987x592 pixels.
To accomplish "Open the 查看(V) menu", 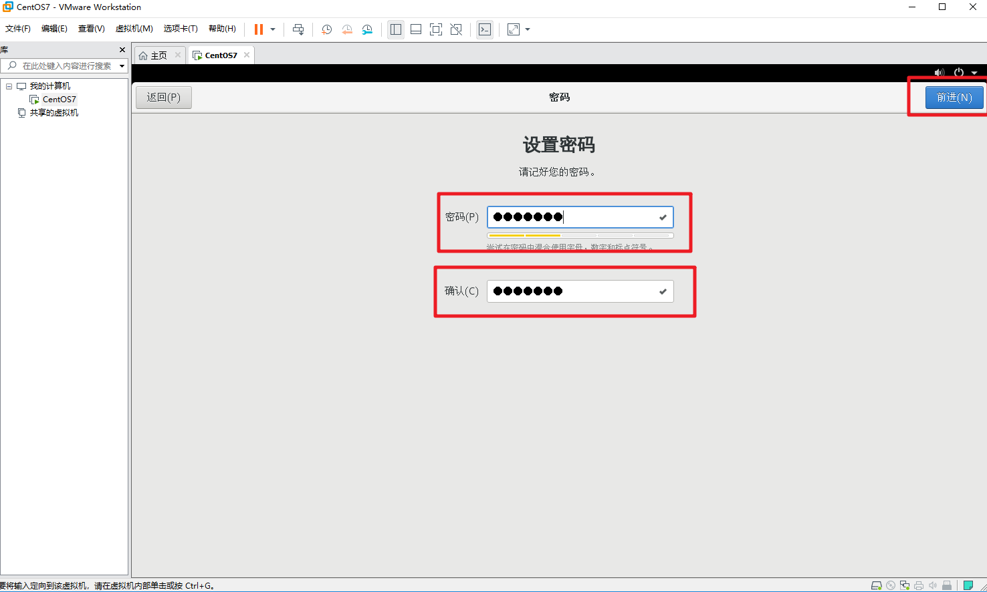I will (x=92, y=29).
